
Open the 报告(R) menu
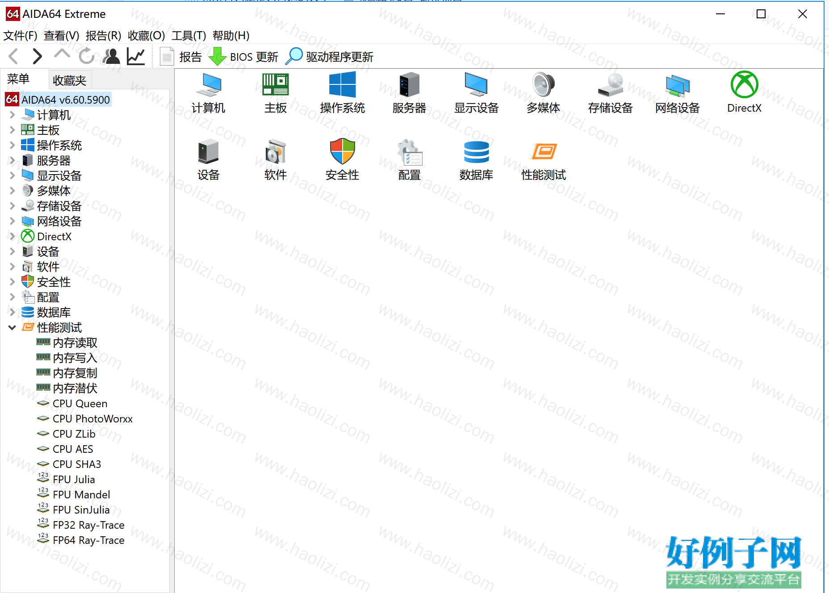coord(104,35)
